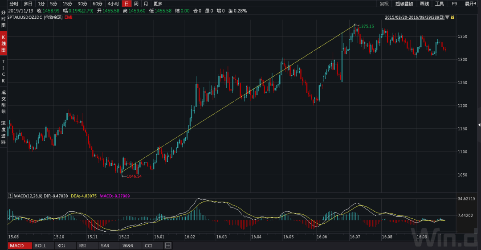Open the 画线 drawing tools
Image resolution: width=481 pixels, height=250 pixels.
424,4
